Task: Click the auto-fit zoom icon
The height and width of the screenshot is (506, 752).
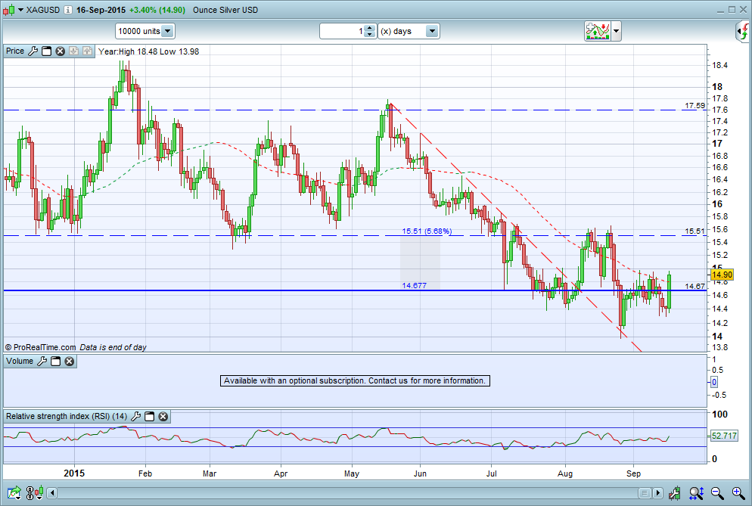Action: click(x=696, y=492)
